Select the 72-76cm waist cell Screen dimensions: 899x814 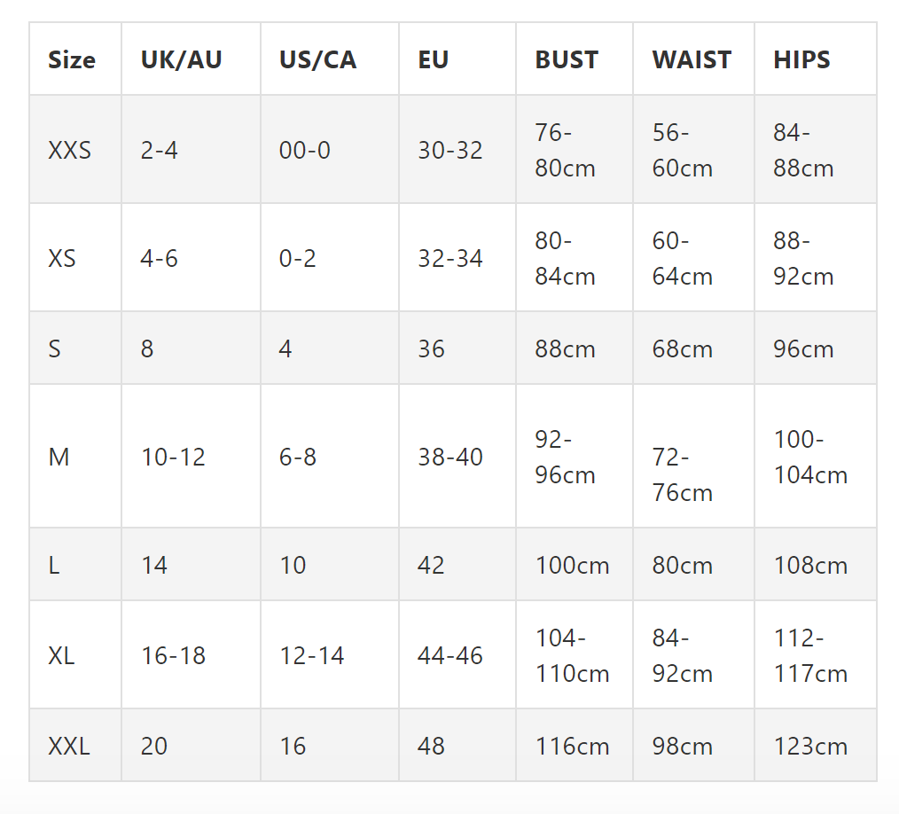(x=682, y=474)
